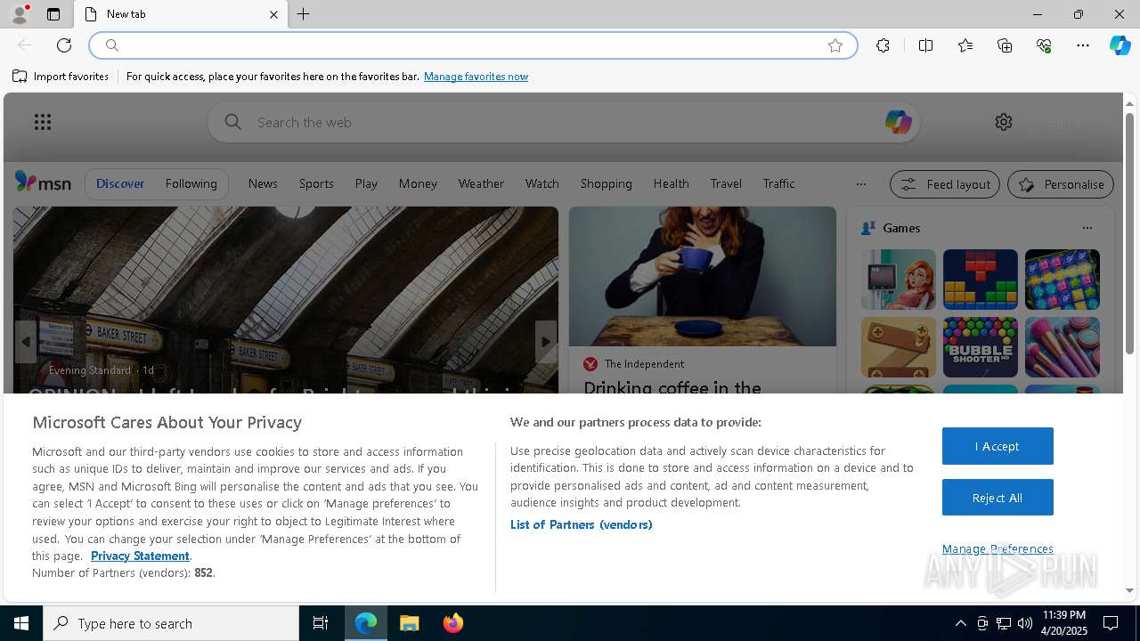Screen dimensions: 1140x641
Task: Click the Refresh page icon
Action: pyautogui.click(x=64, y=45)
